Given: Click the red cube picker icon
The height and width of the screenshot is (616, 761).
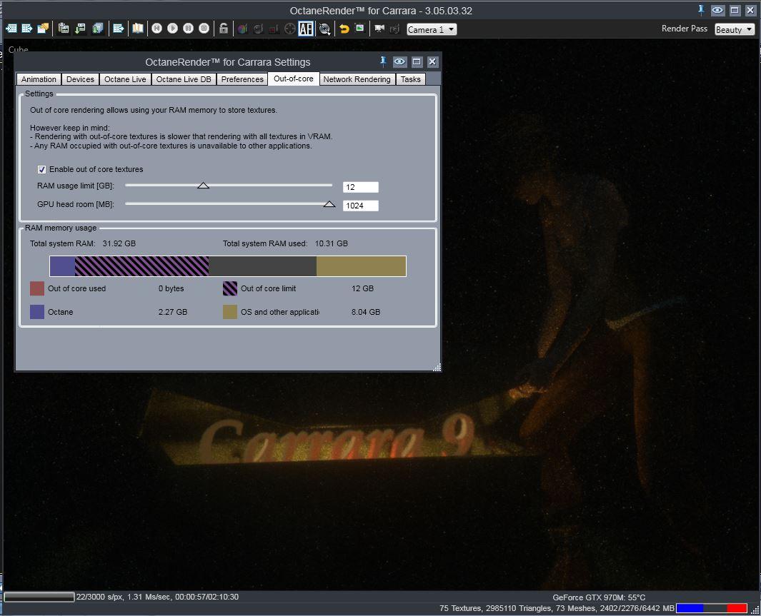Looking at the screenshot, I should coord(274,29).
